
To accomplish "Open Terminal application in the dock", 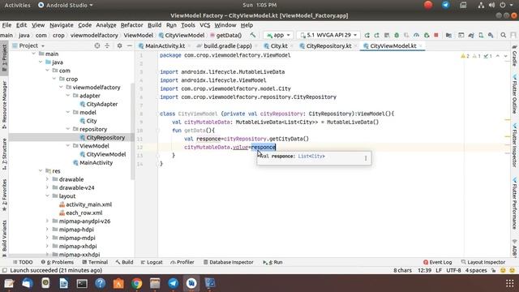I will coord(82,283).
